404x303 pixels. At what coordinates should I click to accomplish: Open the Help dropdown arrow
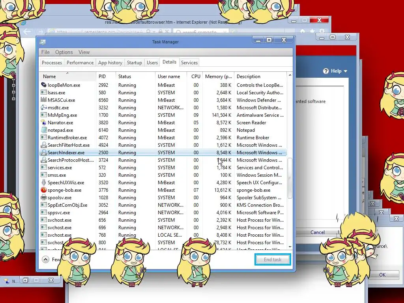[346, 71]
